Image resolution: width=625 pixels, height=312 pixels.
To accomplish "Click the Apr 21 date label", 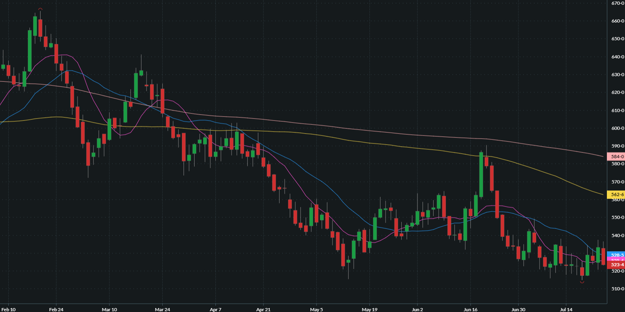I will click(263, 310).
